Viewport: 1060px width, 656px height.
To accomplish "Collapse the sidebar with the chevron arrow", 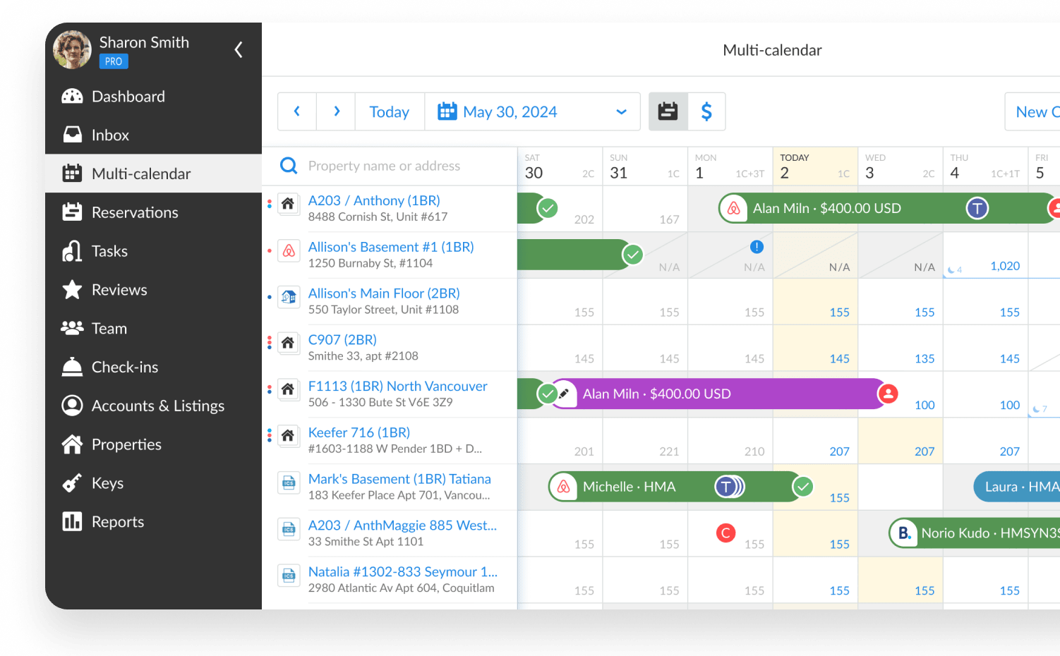I will 238,49.
